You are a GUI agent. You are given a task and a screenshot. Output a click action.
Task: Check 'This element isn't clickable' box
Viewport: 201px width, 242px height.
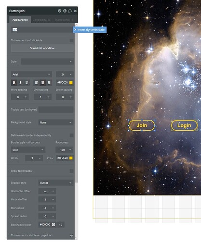coord(71,40)
